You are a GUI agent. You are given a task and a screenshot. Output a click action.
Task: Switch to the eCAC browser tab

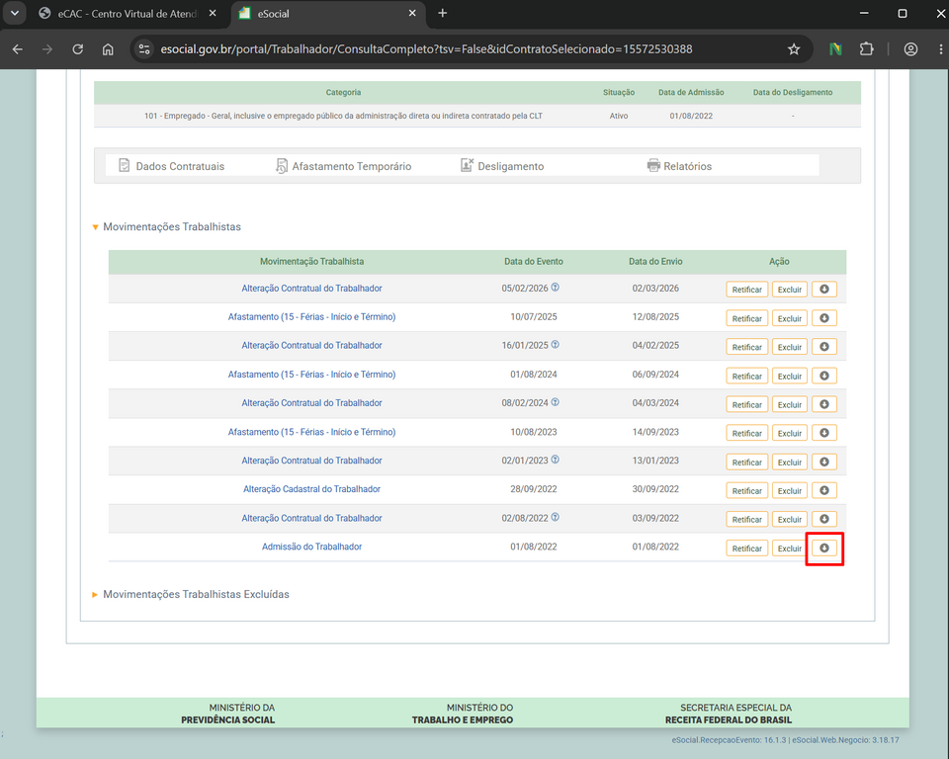(x=128, y=13)
